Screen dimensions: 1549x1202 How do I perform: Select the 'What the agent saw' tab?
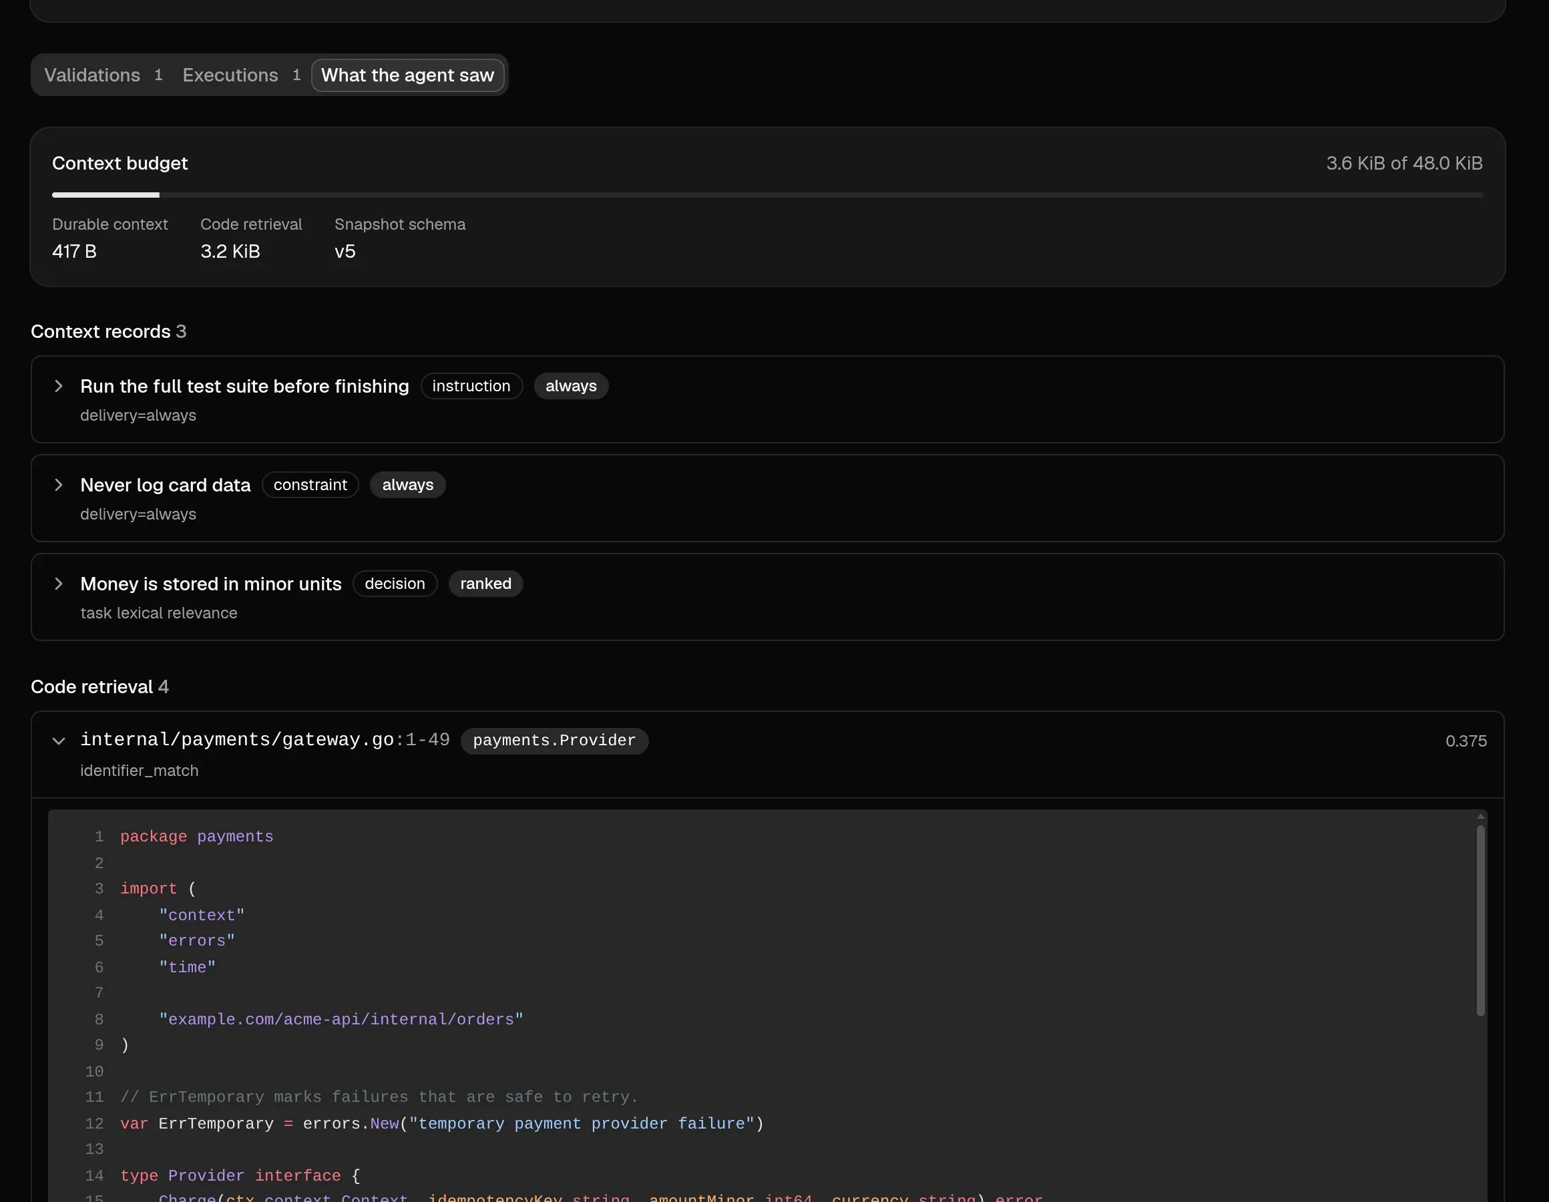(408, 75)
